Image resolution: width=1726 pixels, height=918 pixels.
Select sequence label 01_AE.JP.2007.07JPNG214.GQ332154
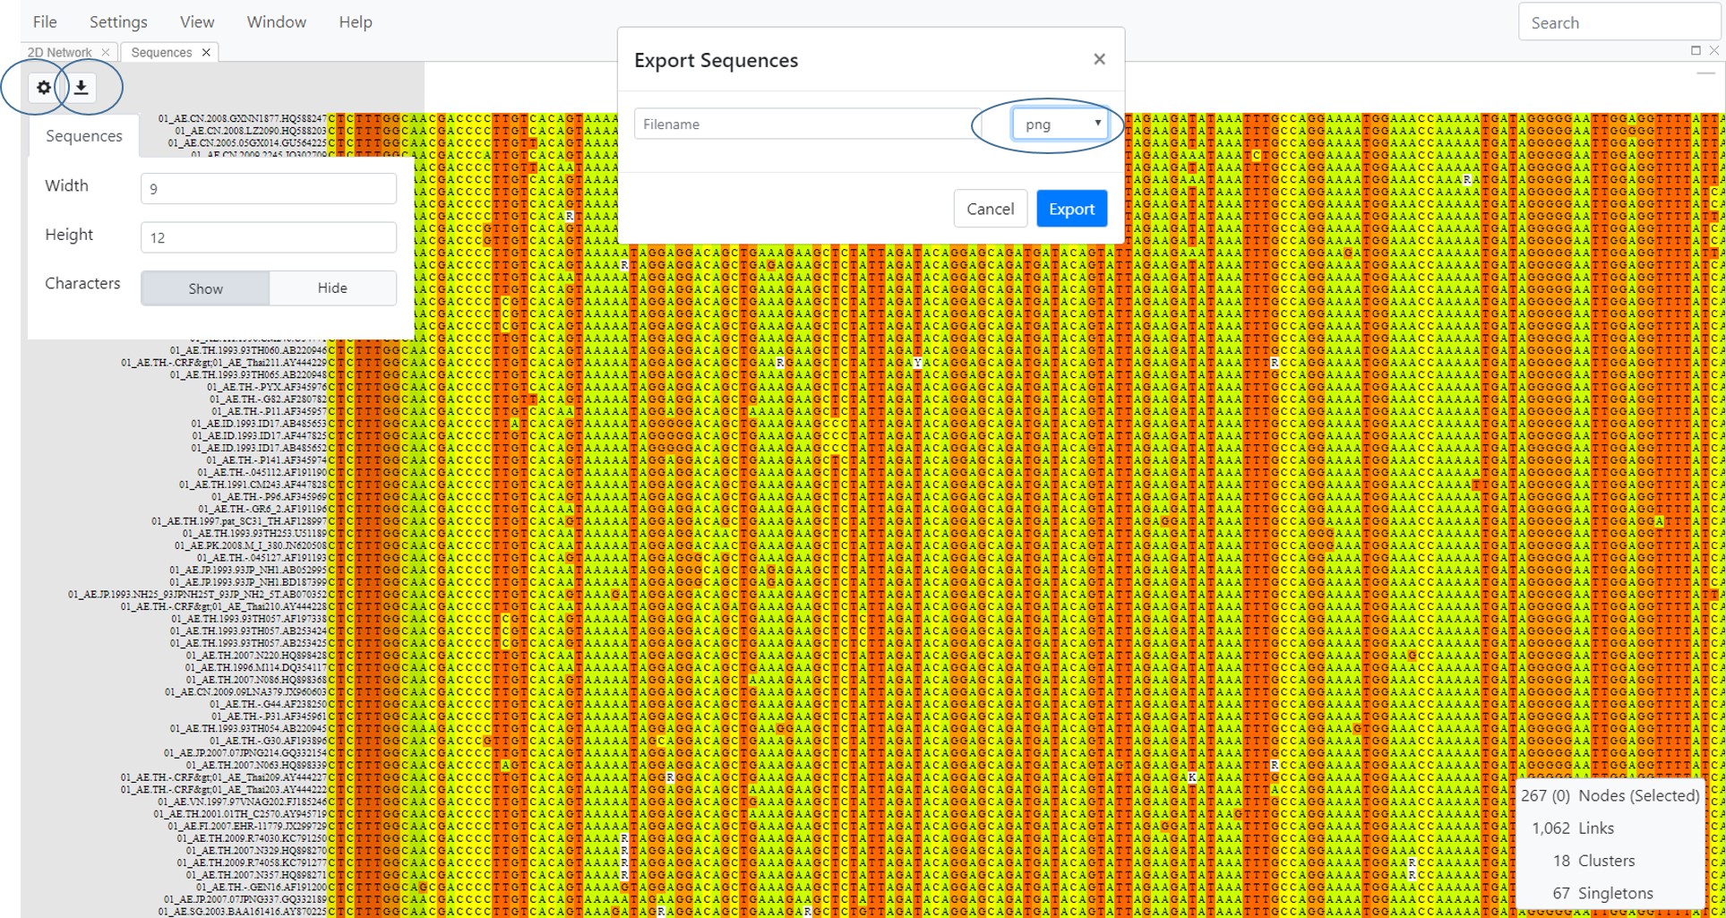click(x=245, y=753)
